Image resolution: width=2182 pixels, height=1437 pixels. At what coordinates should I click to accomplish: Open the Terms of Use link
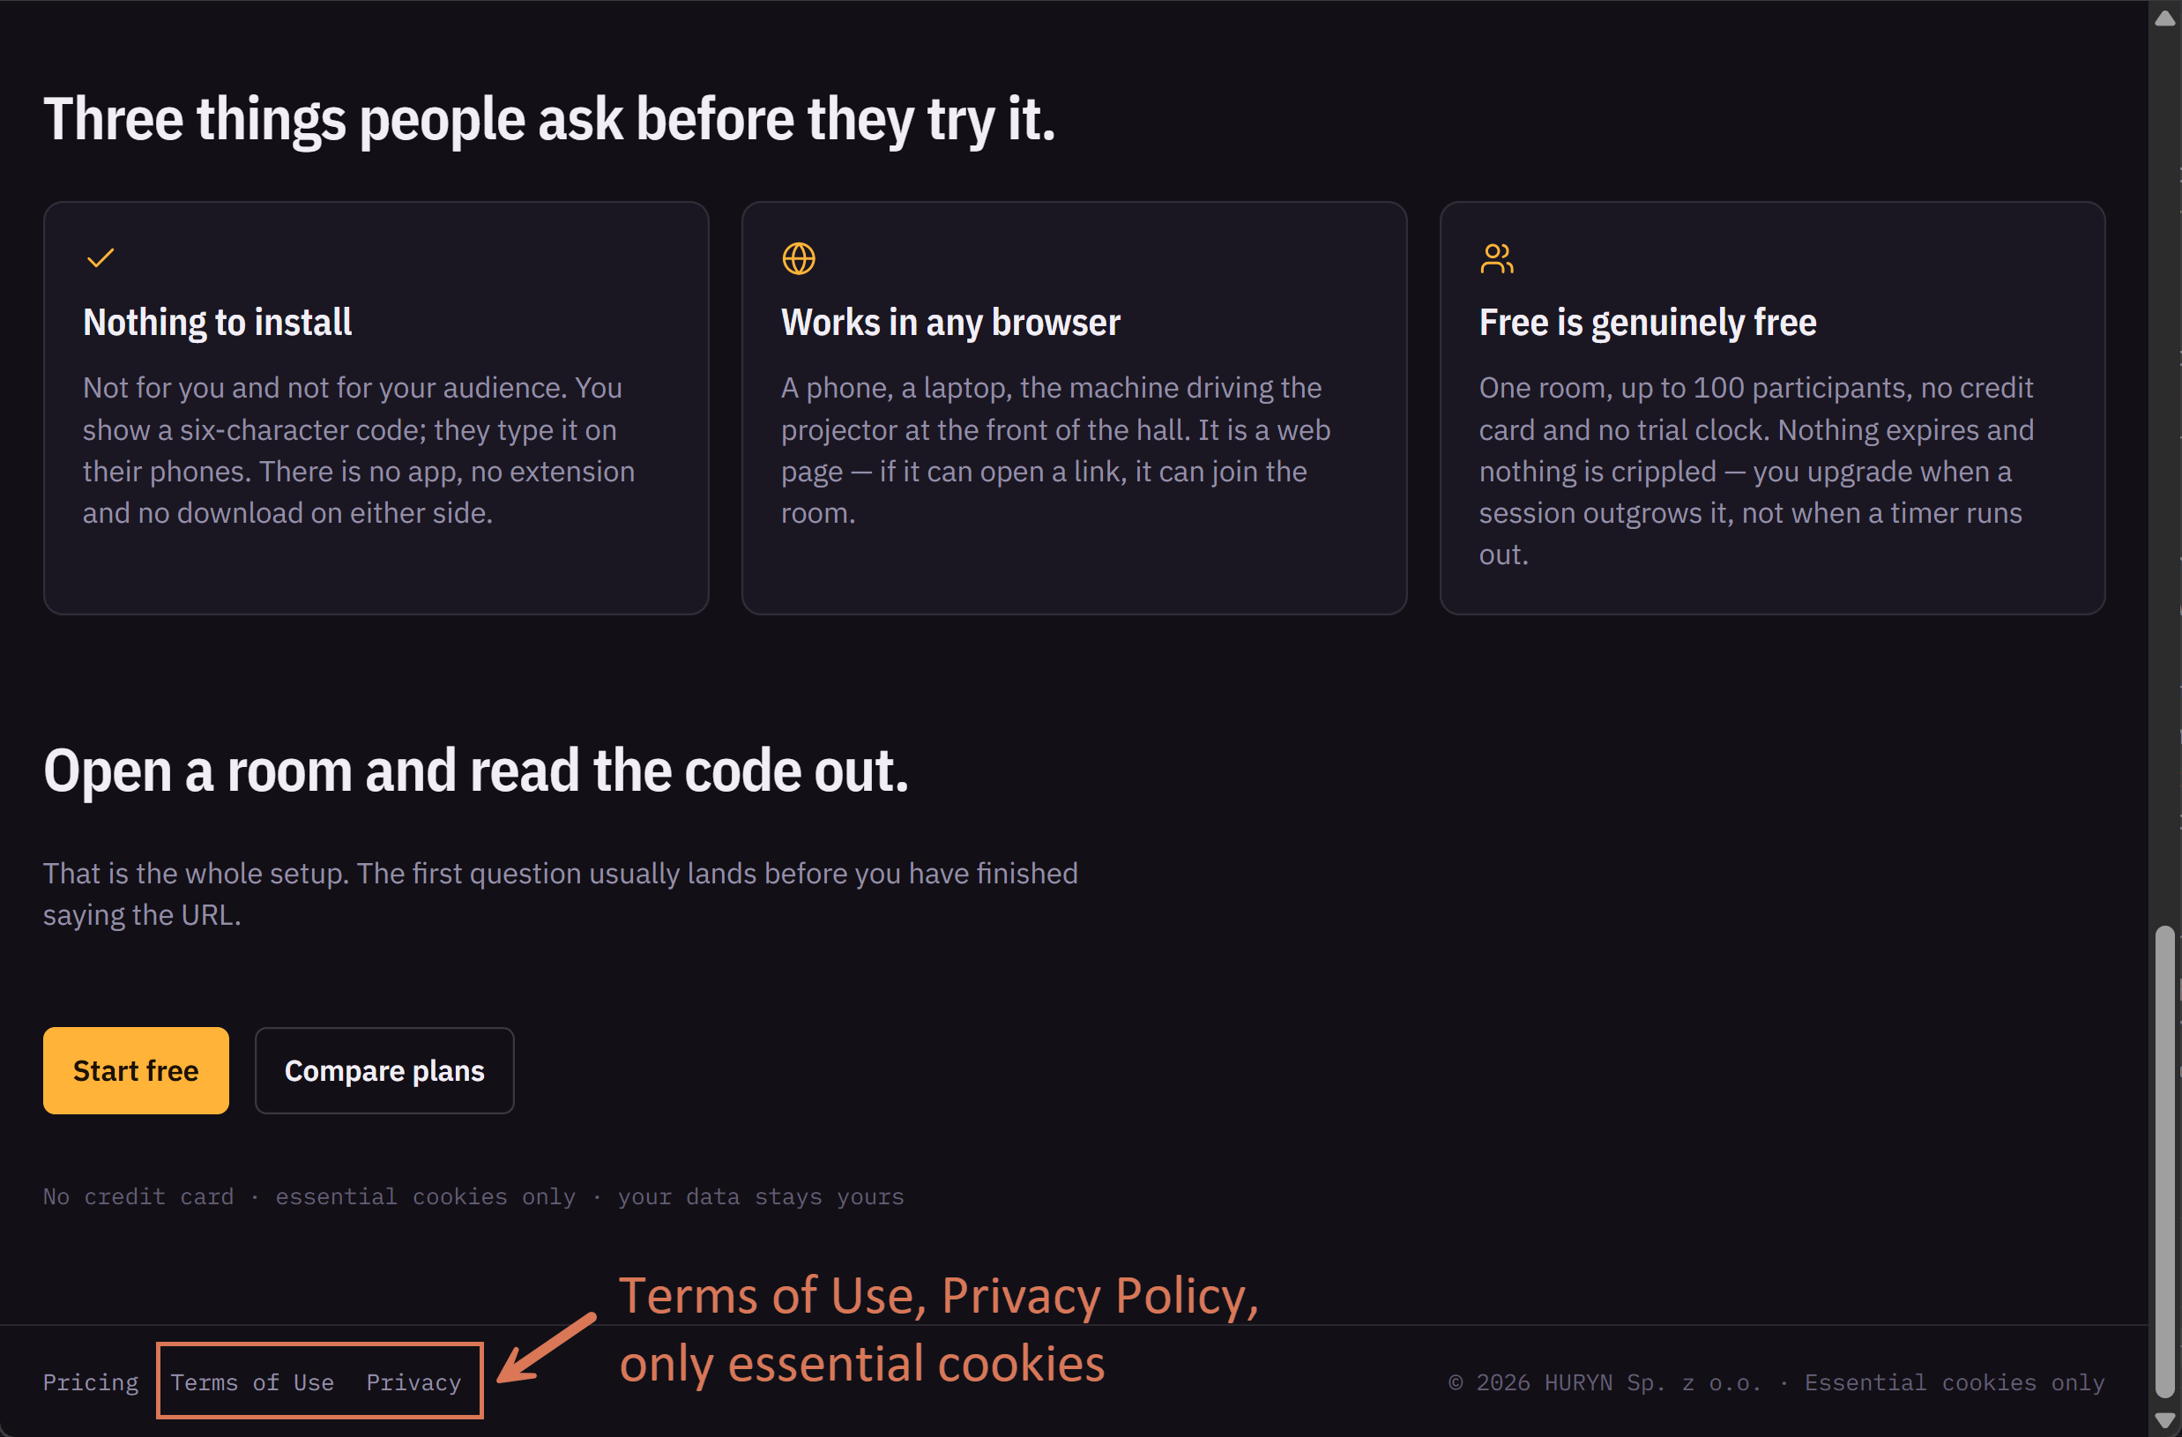pyautogui.click(x=252, y=1382)
